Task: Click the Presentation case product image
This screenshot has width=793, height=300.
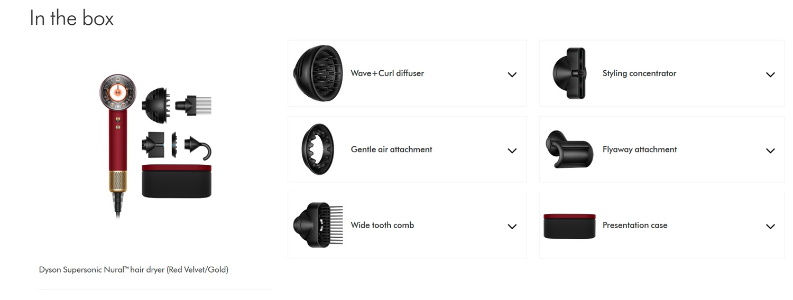Action: click(x=570, y=226)
